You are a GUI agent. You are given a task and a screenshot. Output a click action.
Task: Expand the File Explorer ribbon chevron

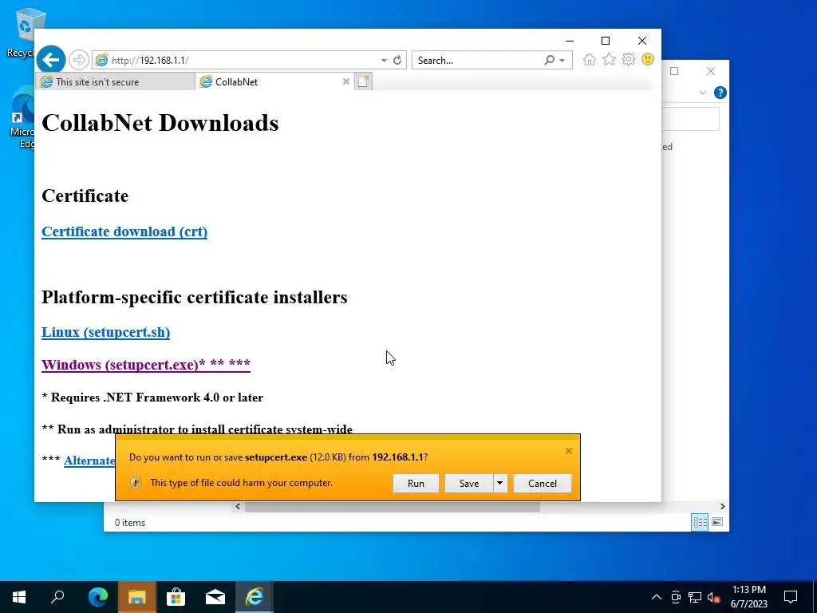click(702, 93)
